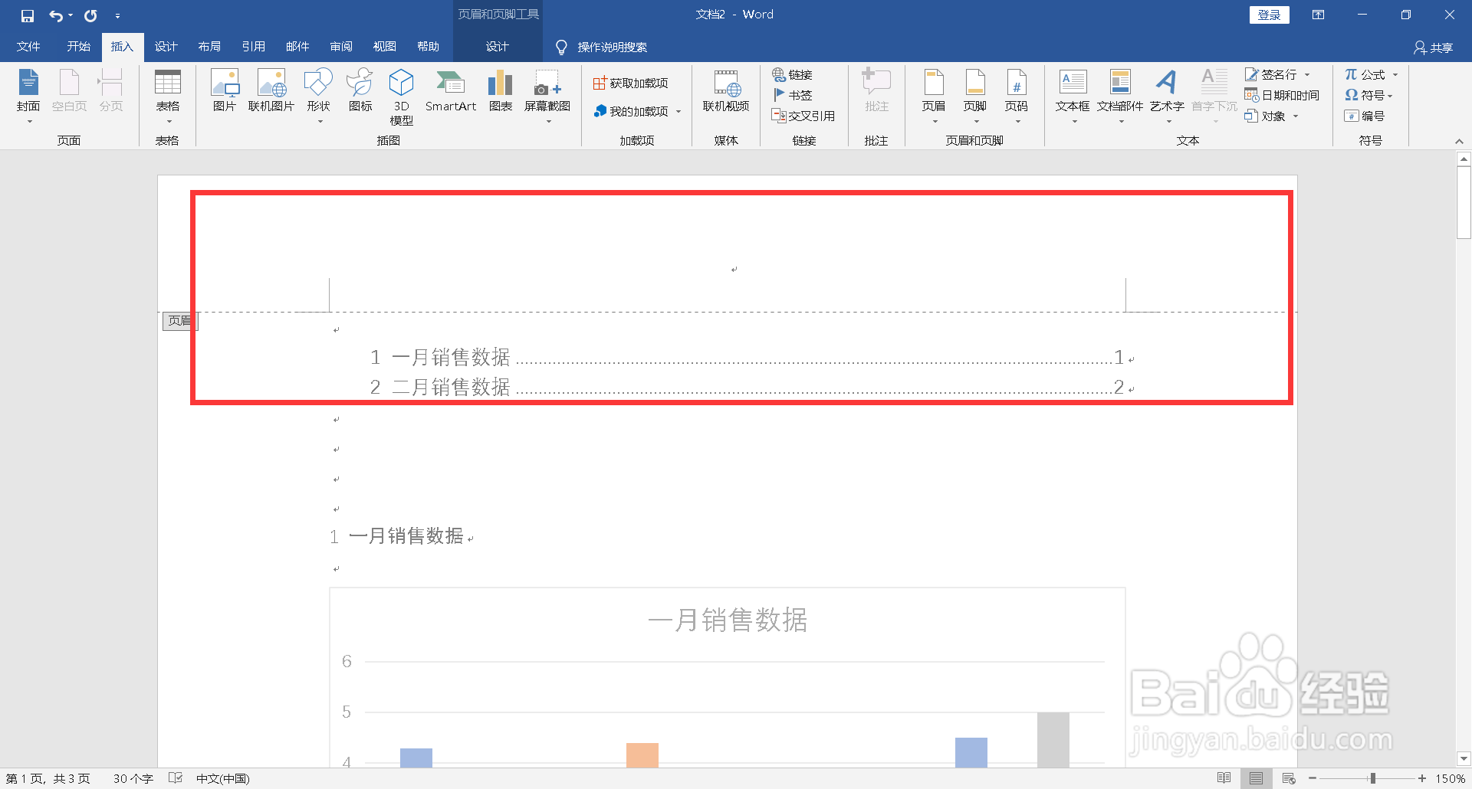Save the document from quick access toolbar
The image size is (1472, 789).
(x=28, y=15)
